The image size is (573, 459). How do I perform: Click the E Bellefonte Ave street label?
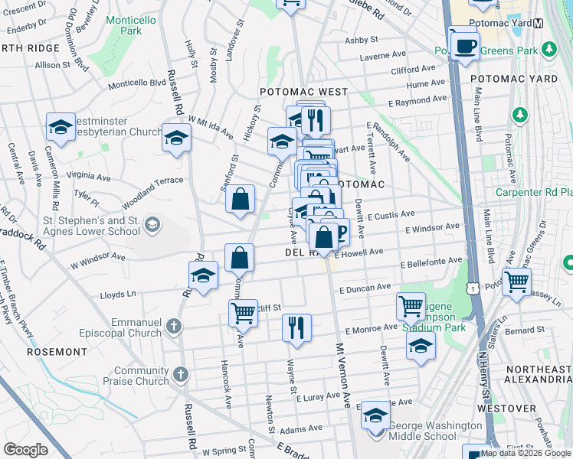pyautogui.click(x=431, y=262)
